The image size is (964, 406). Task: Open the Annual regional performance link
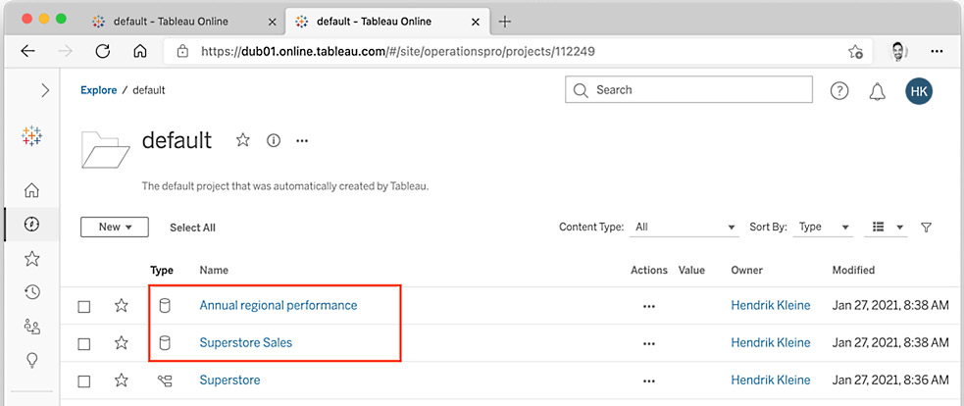279,305
